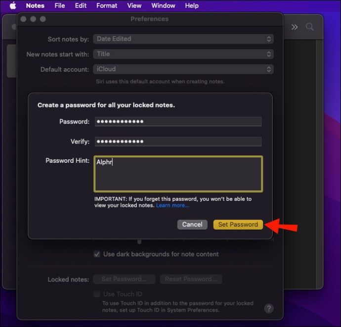This screenshot has width=341, height=327.
Task: Click the search magnifier in the Notes window
Action: 310,27
